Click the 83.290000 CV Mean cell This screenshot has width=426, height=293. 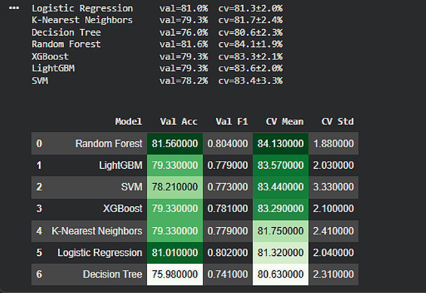coord(281,209)
